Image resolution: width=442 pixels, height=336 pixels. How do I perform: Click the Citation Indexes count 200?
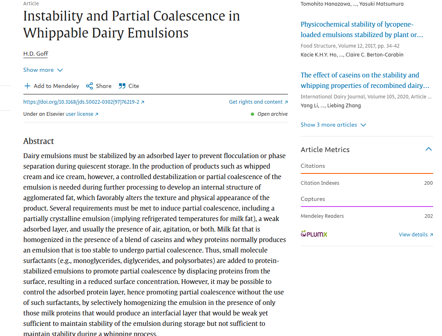(x=428, y=183)
